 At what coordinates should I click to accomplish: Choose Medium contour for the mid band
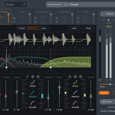[33, 94]
